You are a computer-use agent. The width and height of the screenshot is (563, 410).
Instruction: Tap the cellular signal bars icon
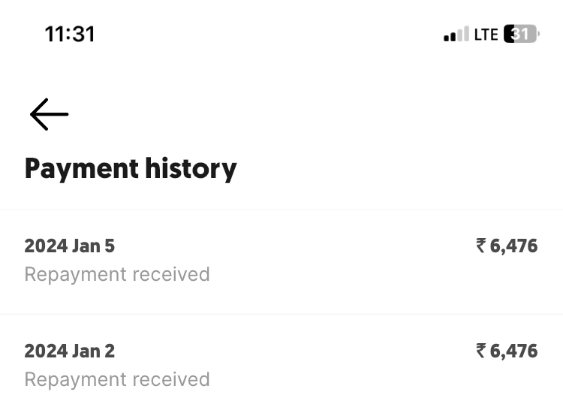click(456, 35)
